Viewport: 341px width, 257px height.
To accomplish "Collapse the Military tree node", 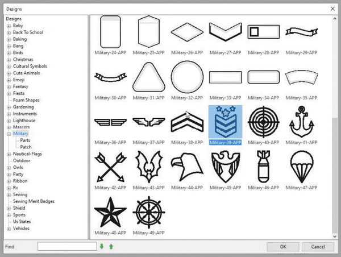I will click(x=9, y=134).
